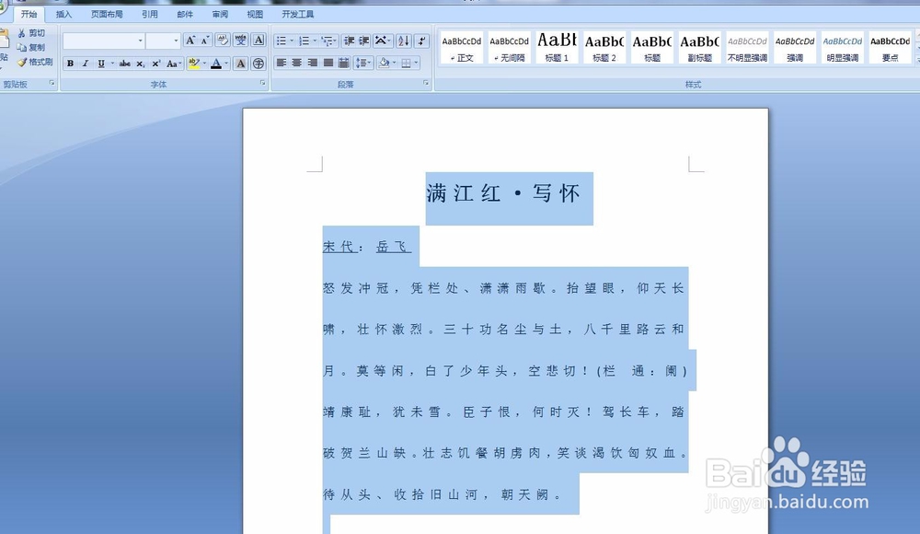
Task: Click the Enclose Characters (带圈字符) icon
Action: click(x=258, y=63)
